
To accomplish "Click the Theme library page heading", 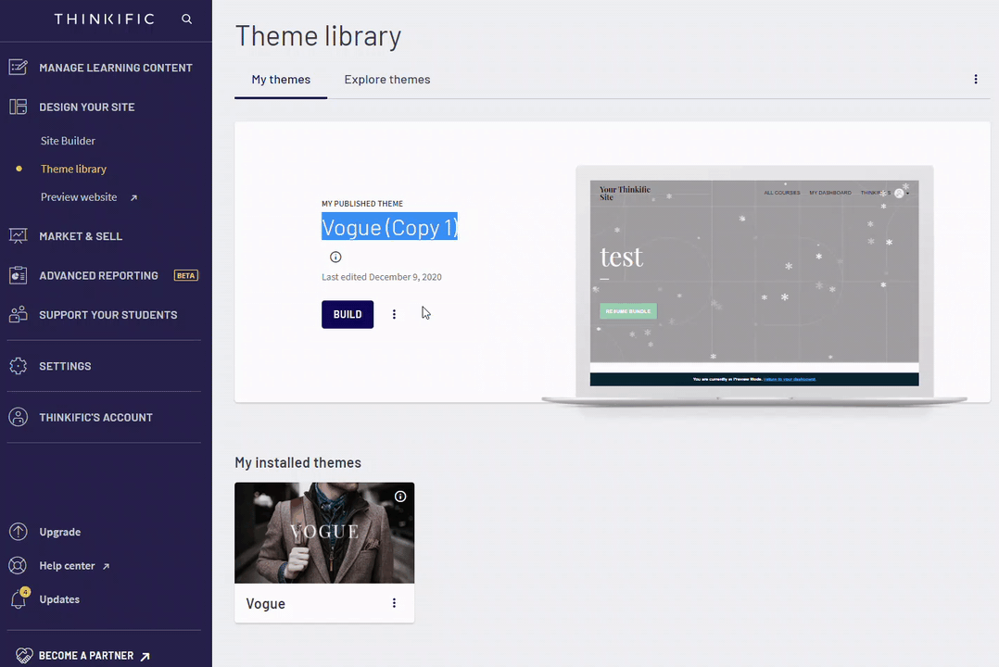I will click(318, 36).
